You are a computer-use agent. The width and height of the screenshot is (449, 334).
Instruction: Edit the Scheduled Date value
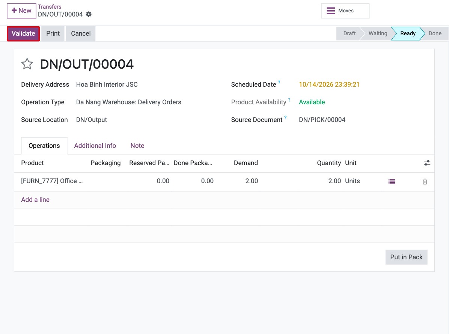click(x=329, y=84)
